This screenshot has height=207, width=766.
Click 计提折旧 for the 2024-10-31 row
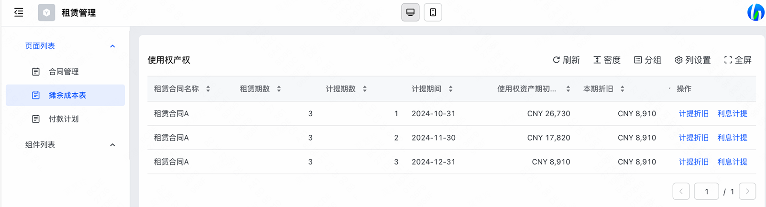point(694,114)
